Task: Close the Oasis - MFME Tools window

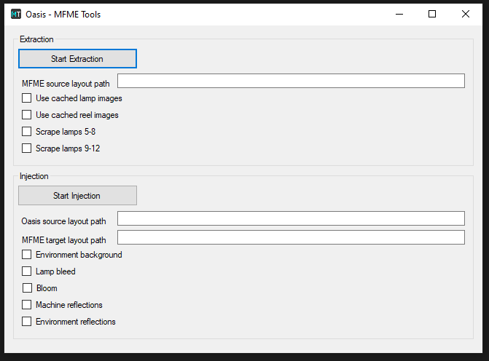Action: pos(465,14)
